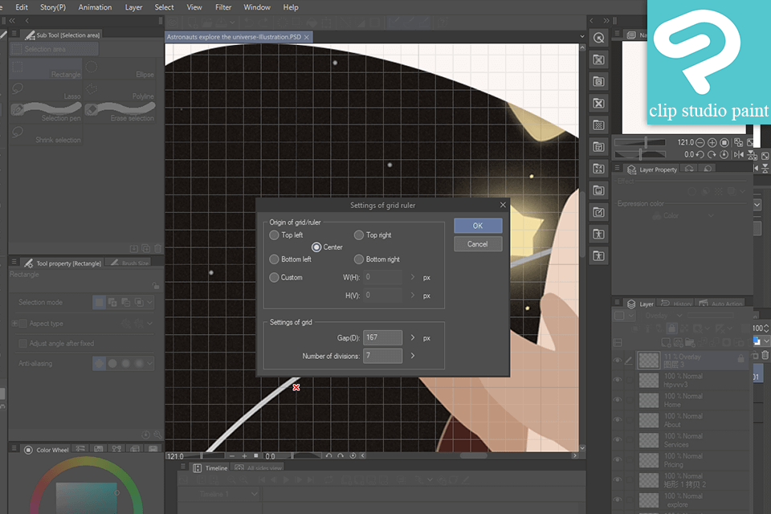Confirm grid settings with OK button
This screenshot has height=514, width=771.
(478, 226)
